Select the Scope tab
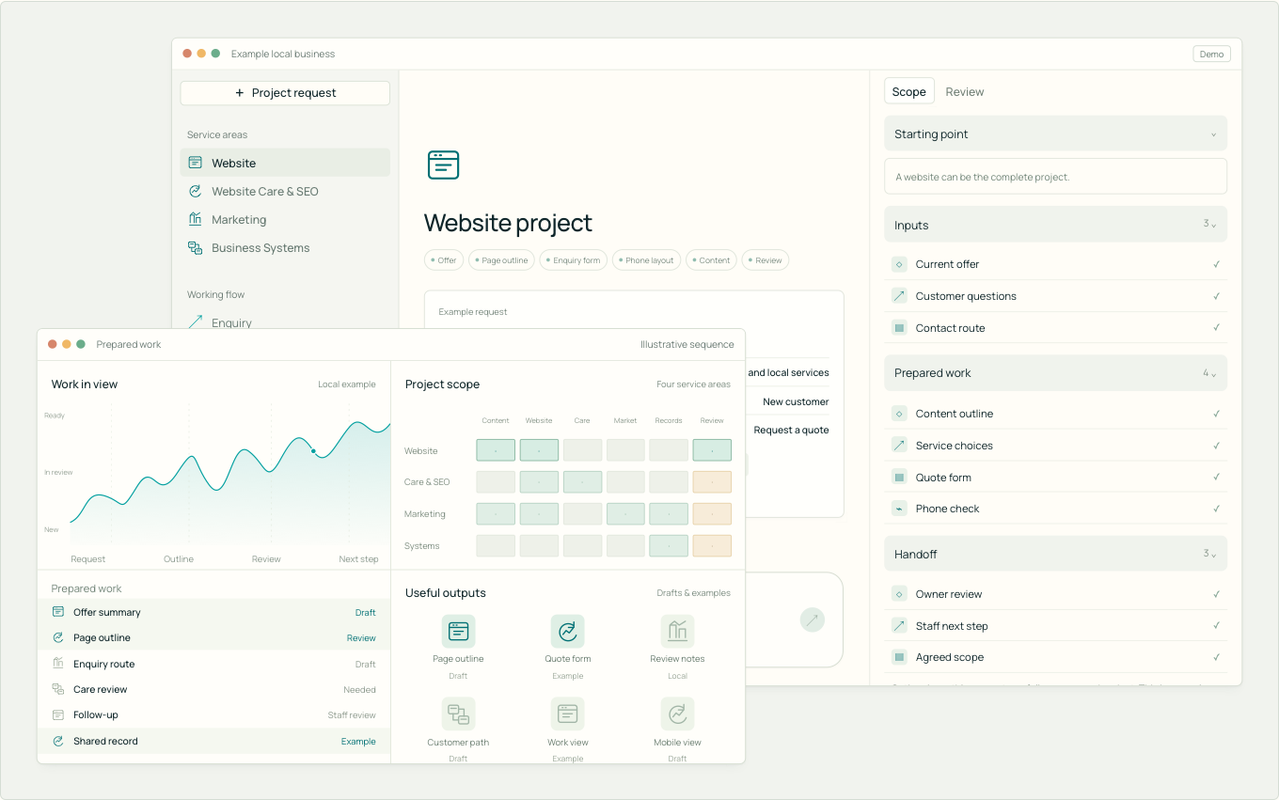Screen dimensions: 1279x800 (909, 92)
